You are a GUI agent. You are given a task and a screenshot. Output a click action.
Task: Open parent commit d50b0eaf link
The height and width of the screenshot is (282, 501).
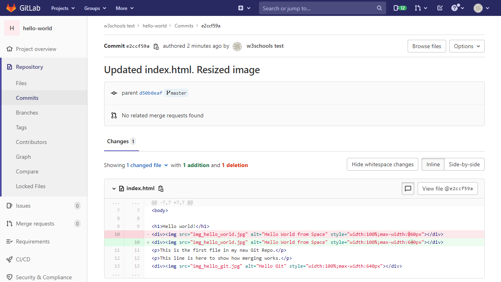[x=151, y=93]
